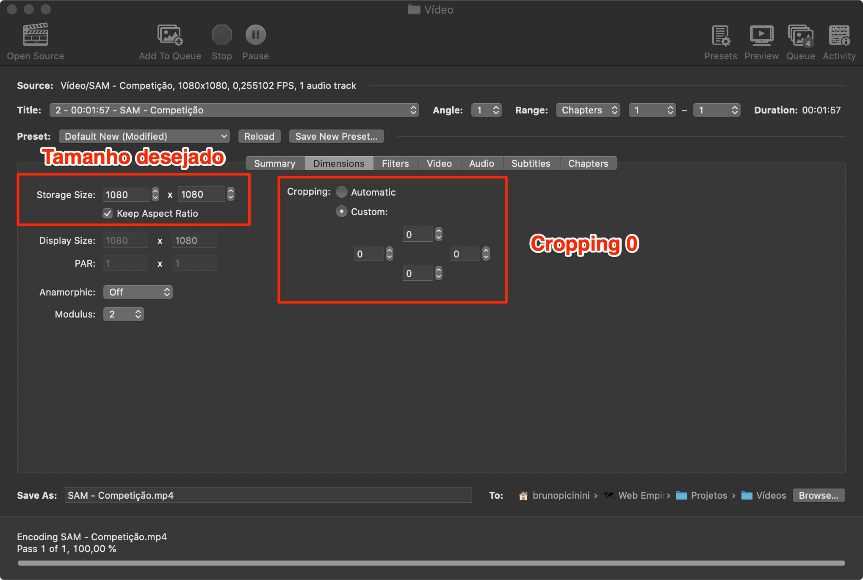Select the Custom cropping radio button

[342, 212]
